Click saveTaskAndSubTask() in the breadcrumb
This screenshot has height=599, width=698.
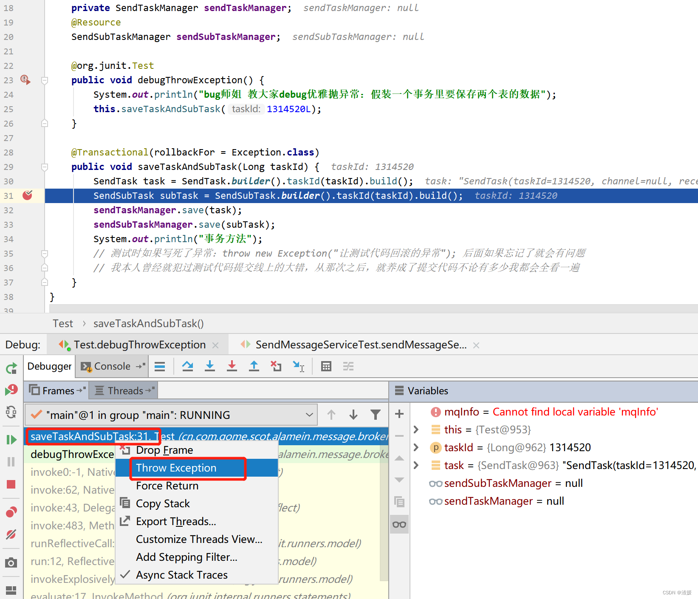click(x=148, y=323)
